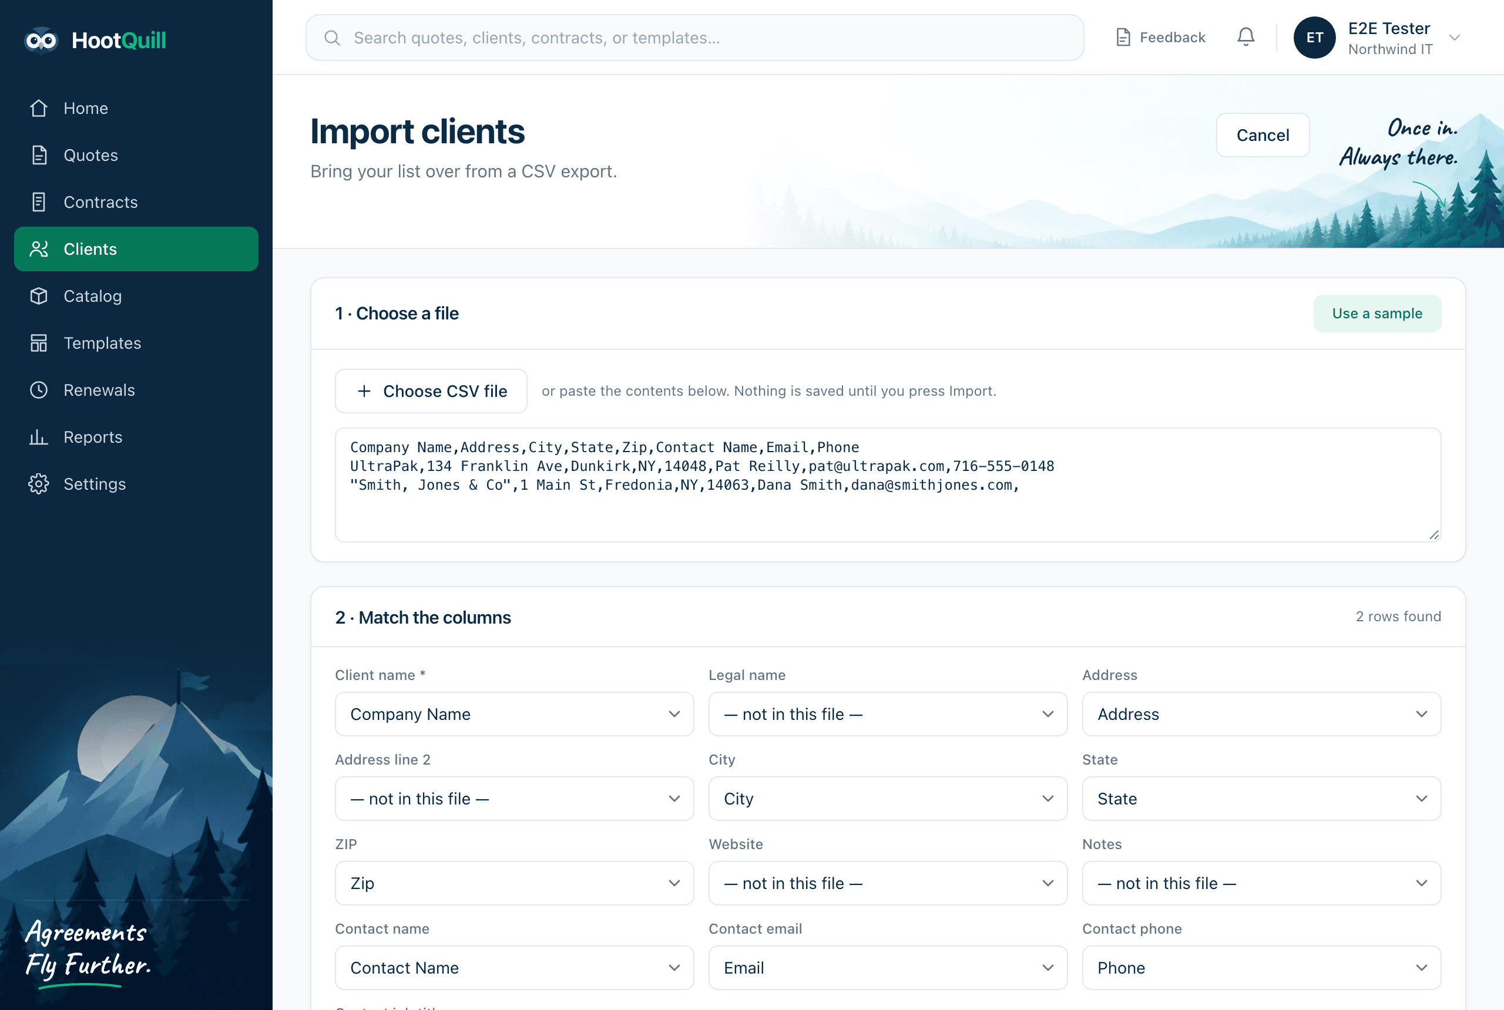Screen dimensions: 1504x1010
Task: Focus the search quotes input field
Action: 694,38
